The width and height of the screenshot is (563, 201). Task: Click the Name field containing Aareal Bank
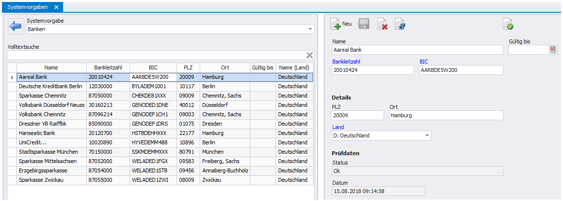tap(417, 50)
